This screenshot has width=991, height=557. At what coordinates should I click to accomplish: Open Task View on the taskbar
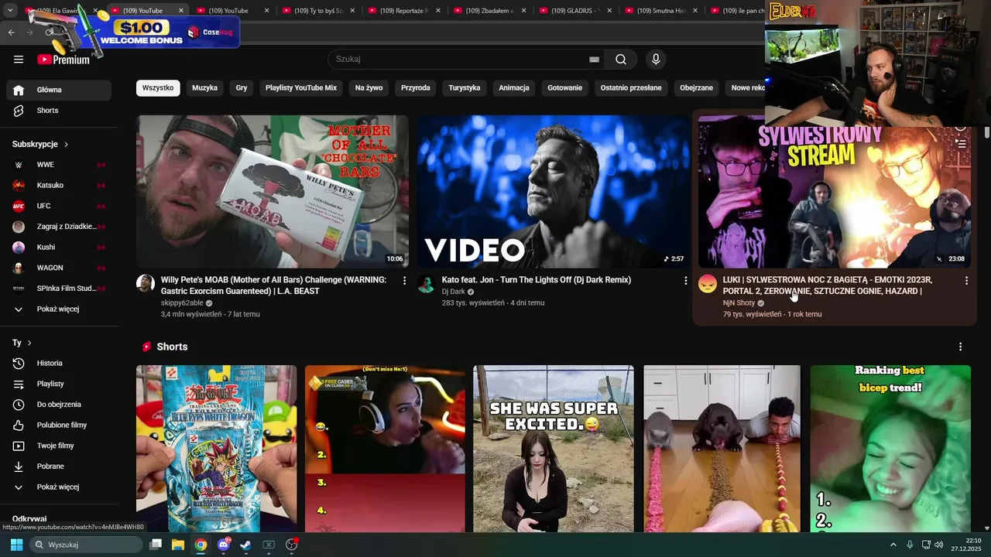click(x=156, y=545)
